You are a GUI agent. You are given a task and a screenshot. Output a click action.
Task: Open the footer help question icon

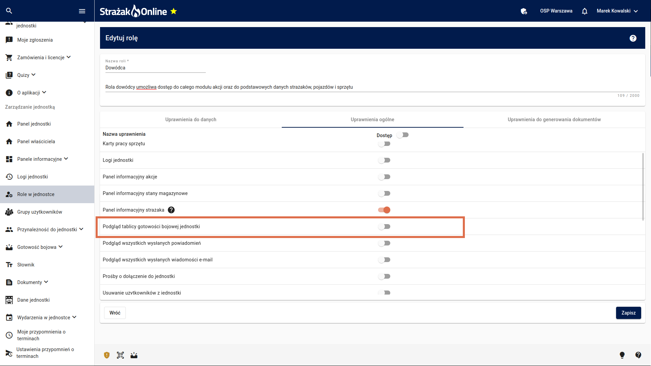[x=638, y=355]
